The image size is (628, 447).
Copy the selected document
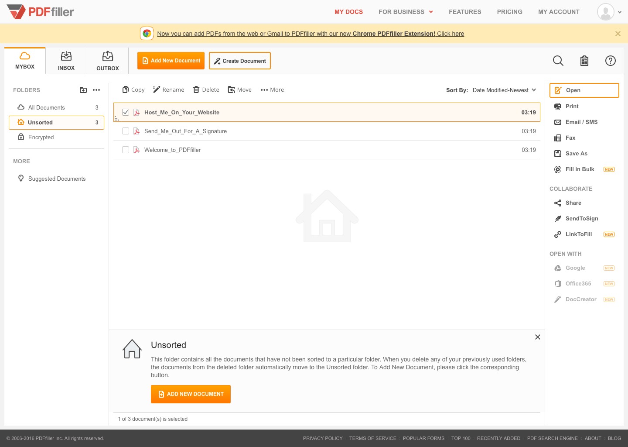[133, 89]
